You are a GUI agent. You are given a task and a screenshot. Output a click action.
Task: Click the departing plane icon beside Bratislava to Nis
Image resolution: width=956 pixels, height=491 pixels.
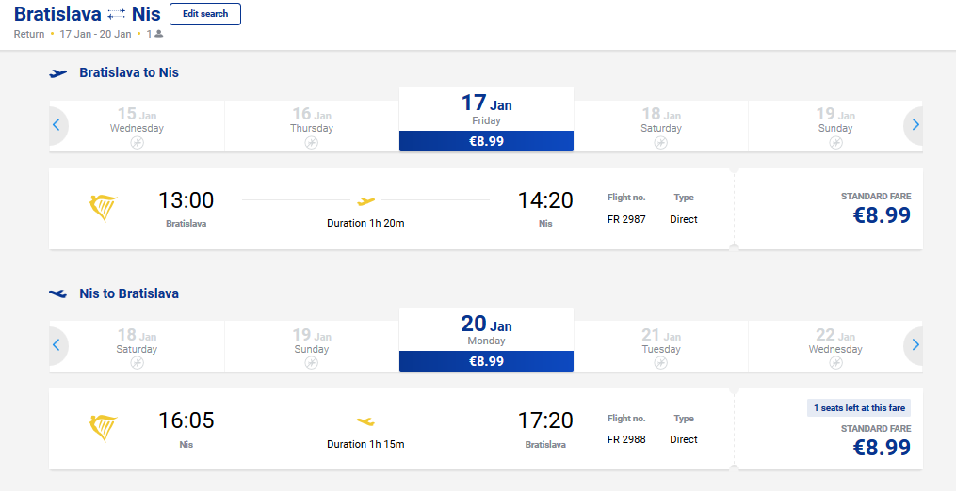(x=58, y=73)
